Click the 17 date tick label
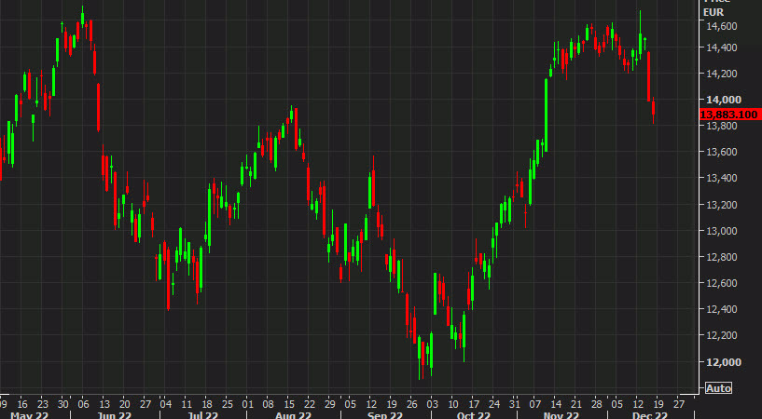762x419 pixels. coord(473,404)
